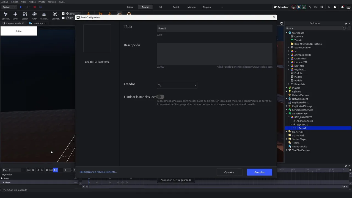Click the Título input field
This screenshot has width=352, height=198.
[215, 28]
